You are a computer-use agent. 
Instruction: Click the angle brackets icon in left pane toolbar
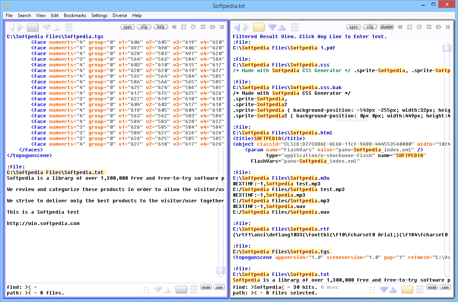tap(212, 27)
